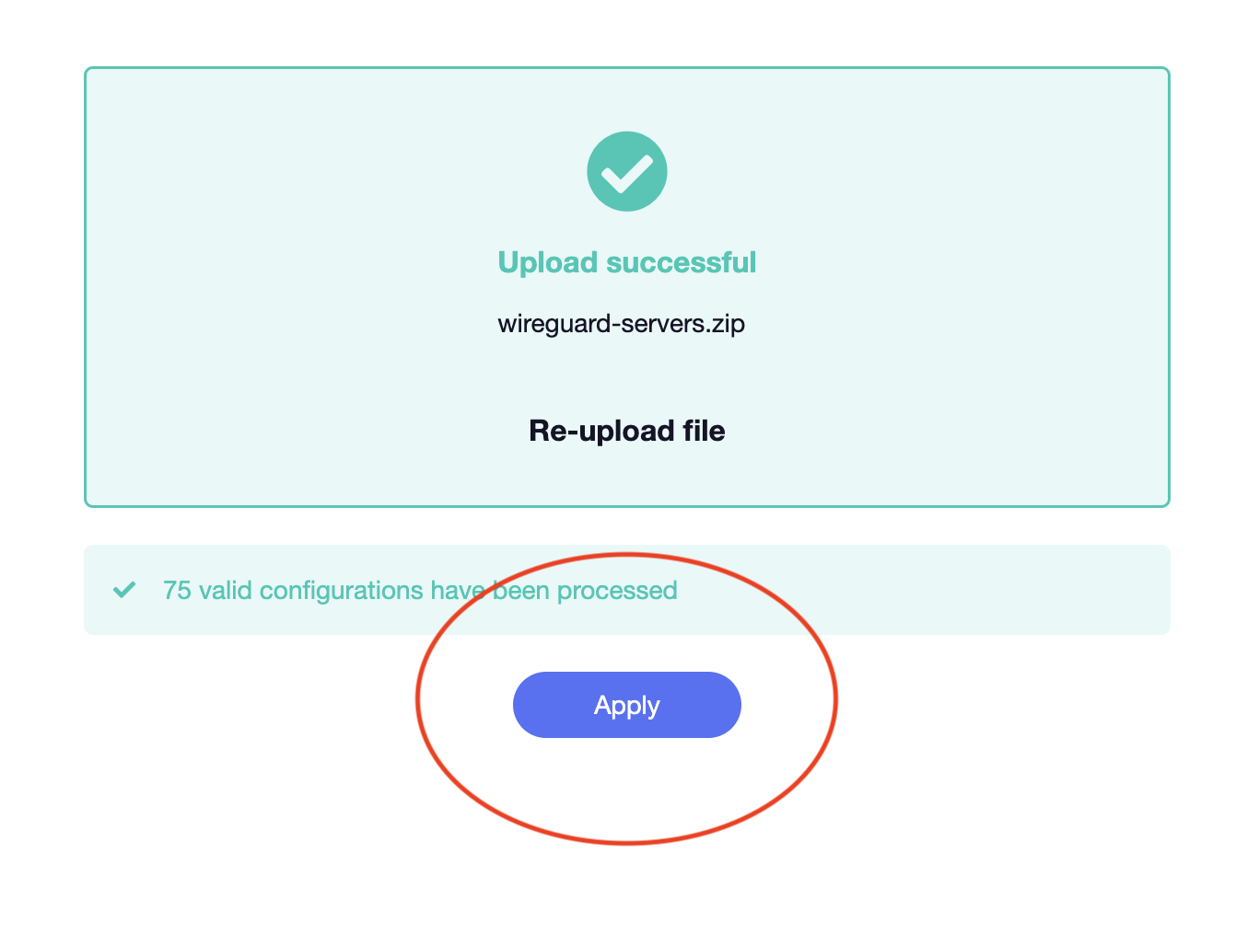Viewport: 1259px width, 934px height.
Task: Click the teal success status icon above the heading
Action: click(x=627, y=171)
